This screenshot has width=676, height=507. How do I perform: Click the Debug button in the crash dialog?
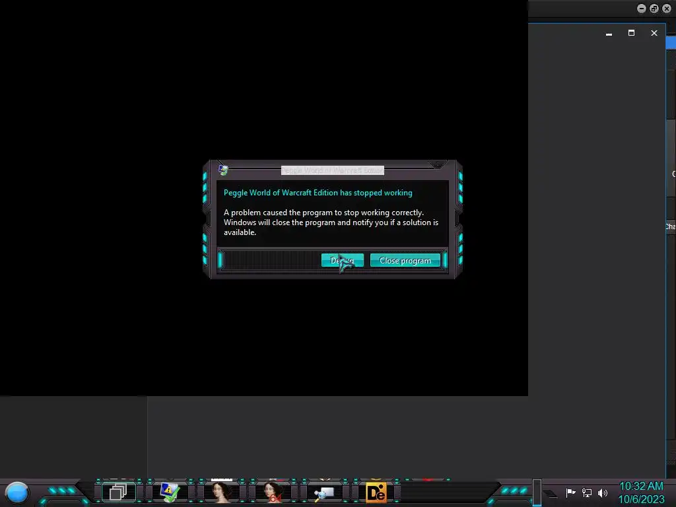click(343, 260)
